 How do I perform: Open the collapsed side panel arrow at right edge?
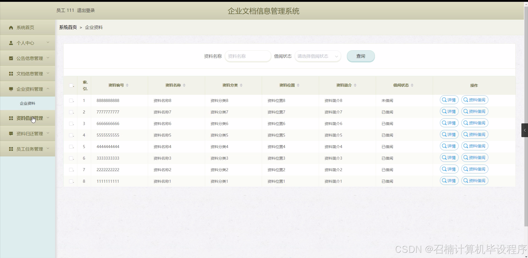tap(525, 130)
